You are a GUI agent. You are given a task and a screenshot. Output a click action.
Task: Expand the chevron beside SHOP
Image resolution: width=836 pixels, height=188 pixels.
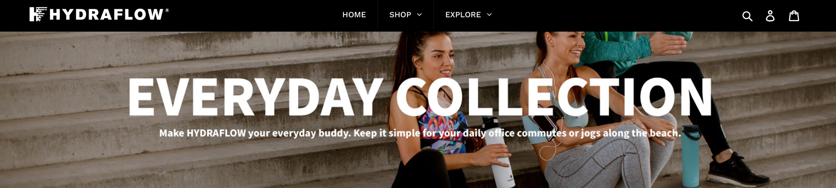(x=419, y=15)
